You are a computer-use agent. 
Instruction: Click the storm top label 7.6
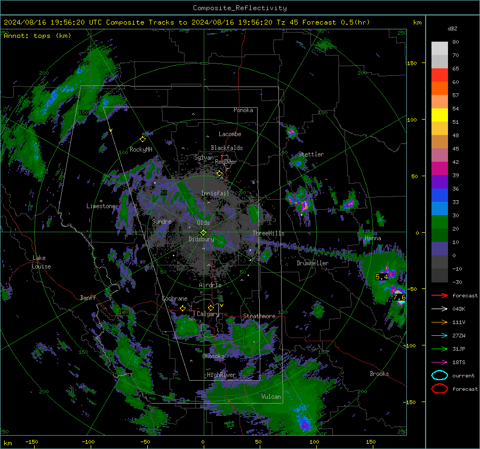click(399, 297)
